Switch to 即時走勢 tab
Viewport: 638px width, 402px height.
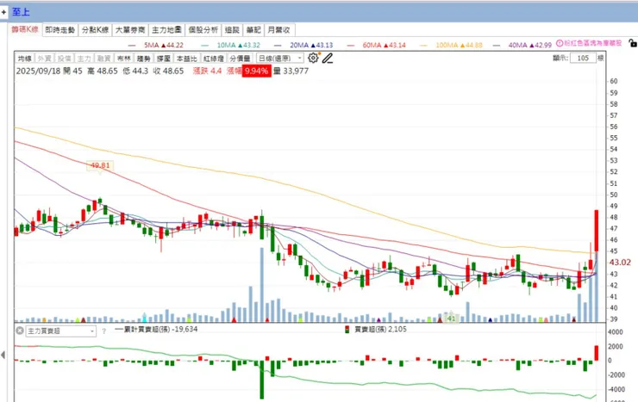coord(60,30)
